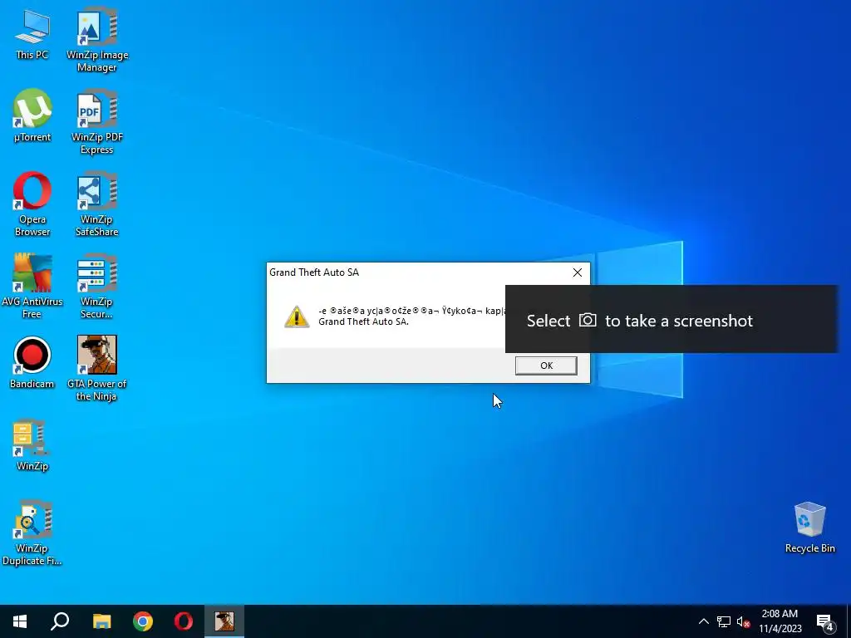This screenshot has height=638, width=851.
Task: Switch to the GTA taskbar app
Action: click(x=224, y=621)
